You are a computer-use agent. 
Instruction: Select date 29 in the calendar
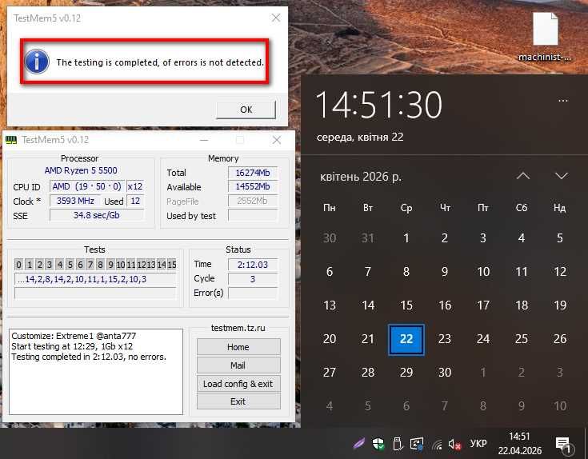(x=406, y=373)
